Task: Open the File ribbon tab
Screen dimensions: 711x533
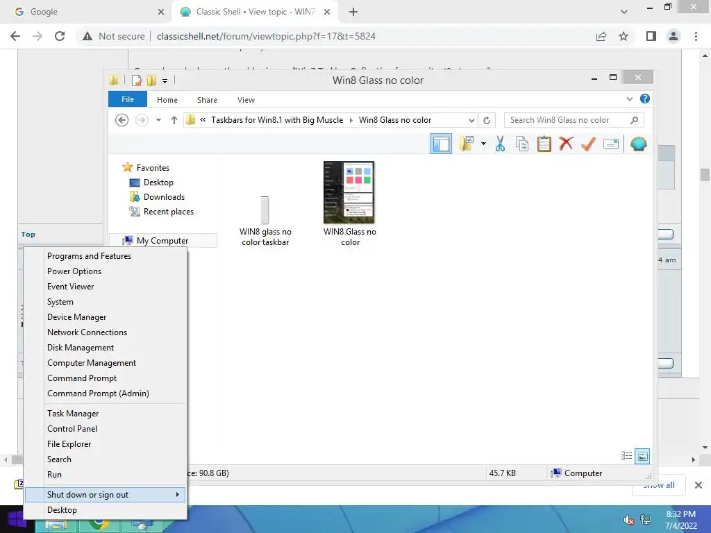Action: [x=128, y=99]
